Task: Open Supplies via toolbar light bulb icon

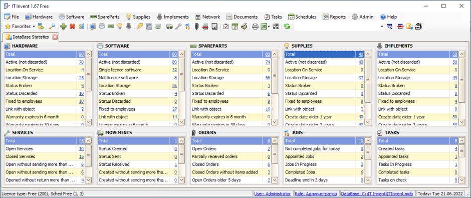Action: (x=120, y=27)
